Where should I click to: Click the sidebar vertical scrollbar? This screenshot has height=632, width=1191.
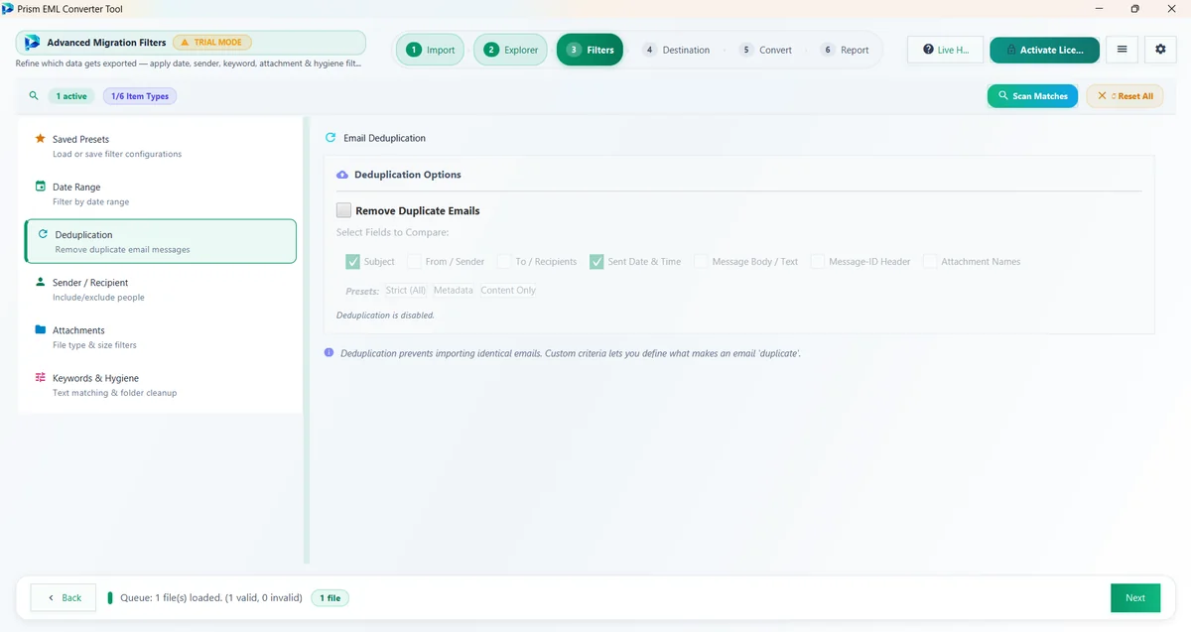(x=306, y=340)
